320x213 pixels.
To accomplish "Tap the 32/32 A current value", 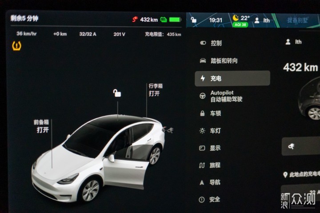I will coord(88,34).
